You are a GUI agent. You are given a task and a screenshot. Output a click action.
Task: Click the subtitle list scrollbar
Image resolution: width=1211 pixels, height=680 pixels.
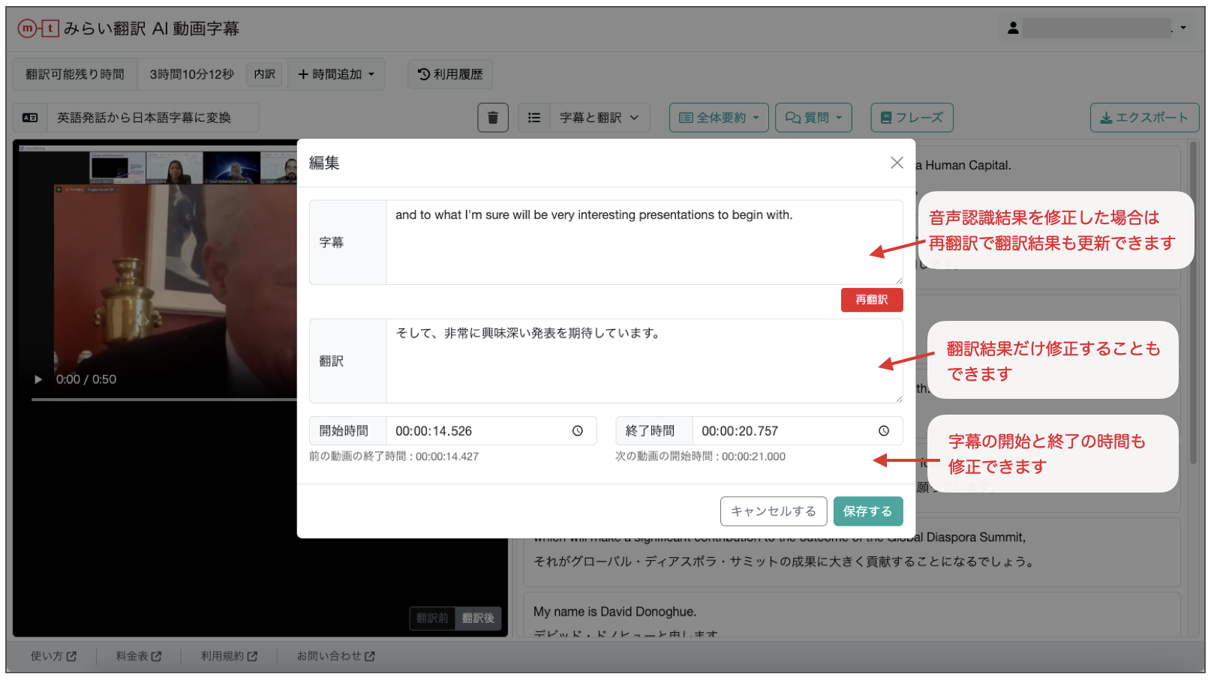pos(1193,304)
